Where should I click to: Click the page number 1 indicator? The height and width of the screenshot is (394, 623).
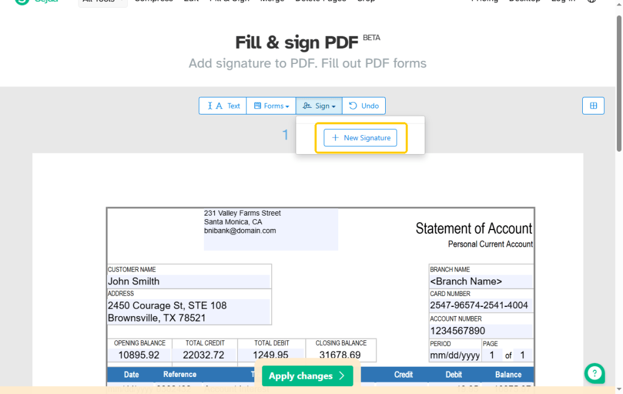pyautogui.click(x=285, y=135)
